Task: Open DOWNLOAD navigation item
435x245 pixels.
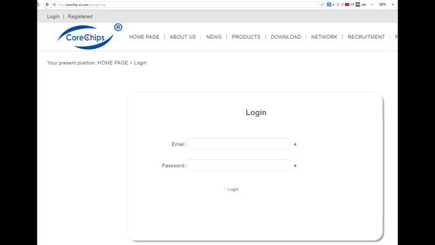Action: (285, 37)
